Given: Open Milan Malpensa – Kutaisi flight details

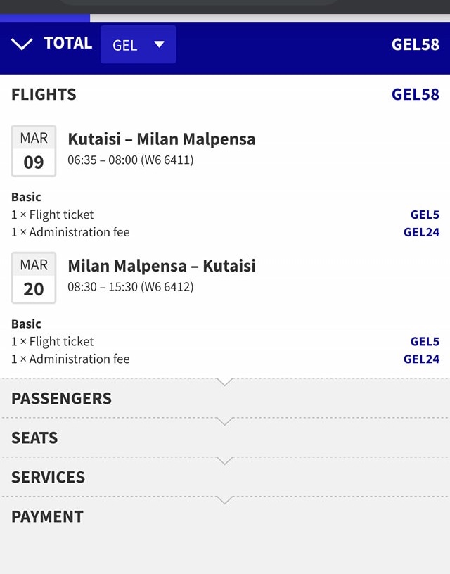Looking at the screenshot, I should point(161,266).
